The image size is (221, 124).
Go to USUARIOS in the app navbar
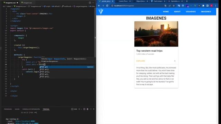tap(191, 12)
